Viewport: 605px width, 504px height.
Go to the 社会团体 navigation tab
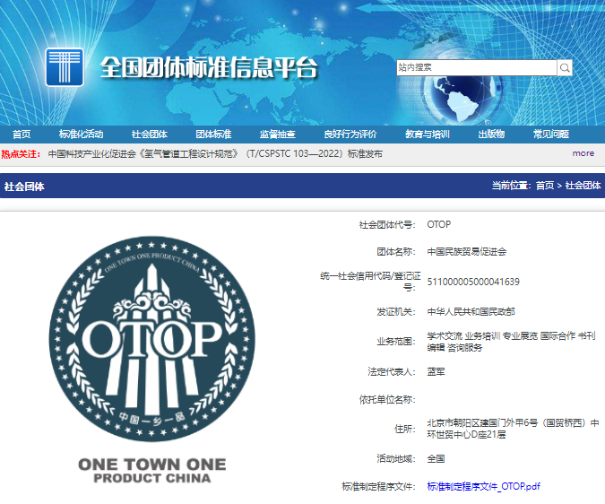[150, 135]
